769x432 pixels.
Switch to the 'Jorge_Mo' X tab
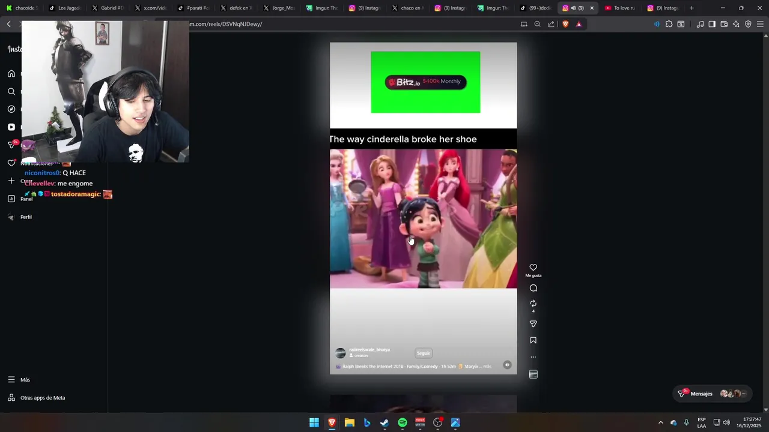tap(279, 8)
